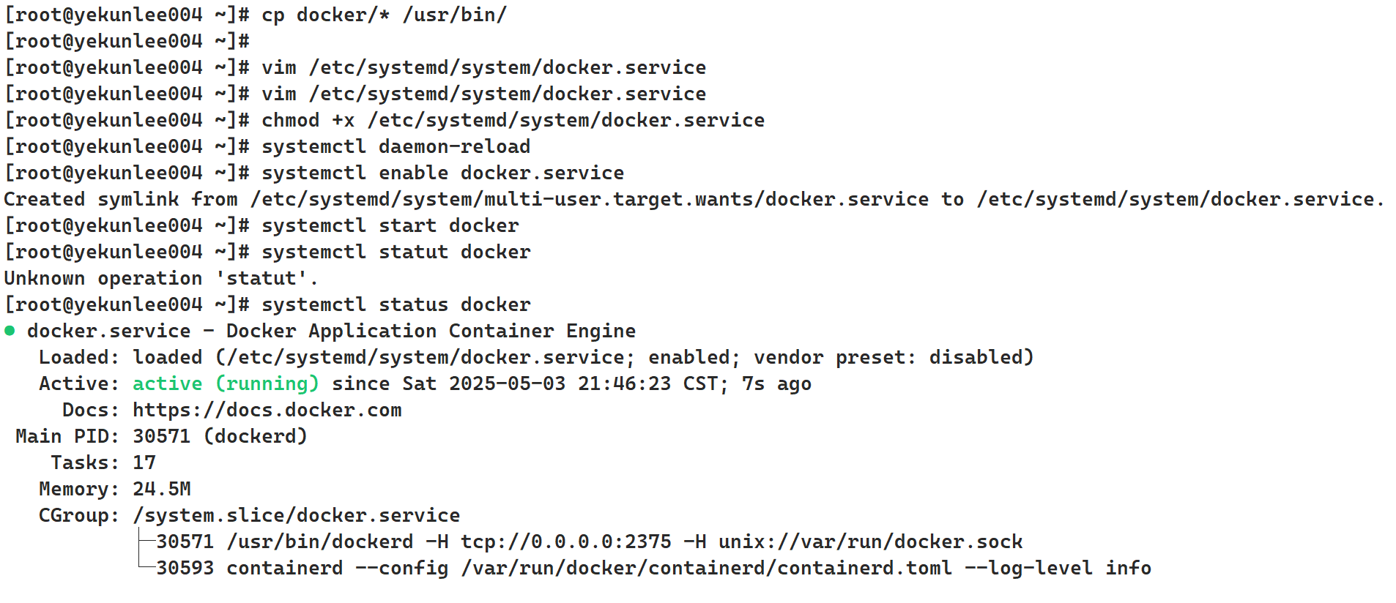Viewport: 1396px width, 603px height.
Task: Click the 'systemctl daemon-reload' command
Action: pyautogui.click(x=396, y=146)
